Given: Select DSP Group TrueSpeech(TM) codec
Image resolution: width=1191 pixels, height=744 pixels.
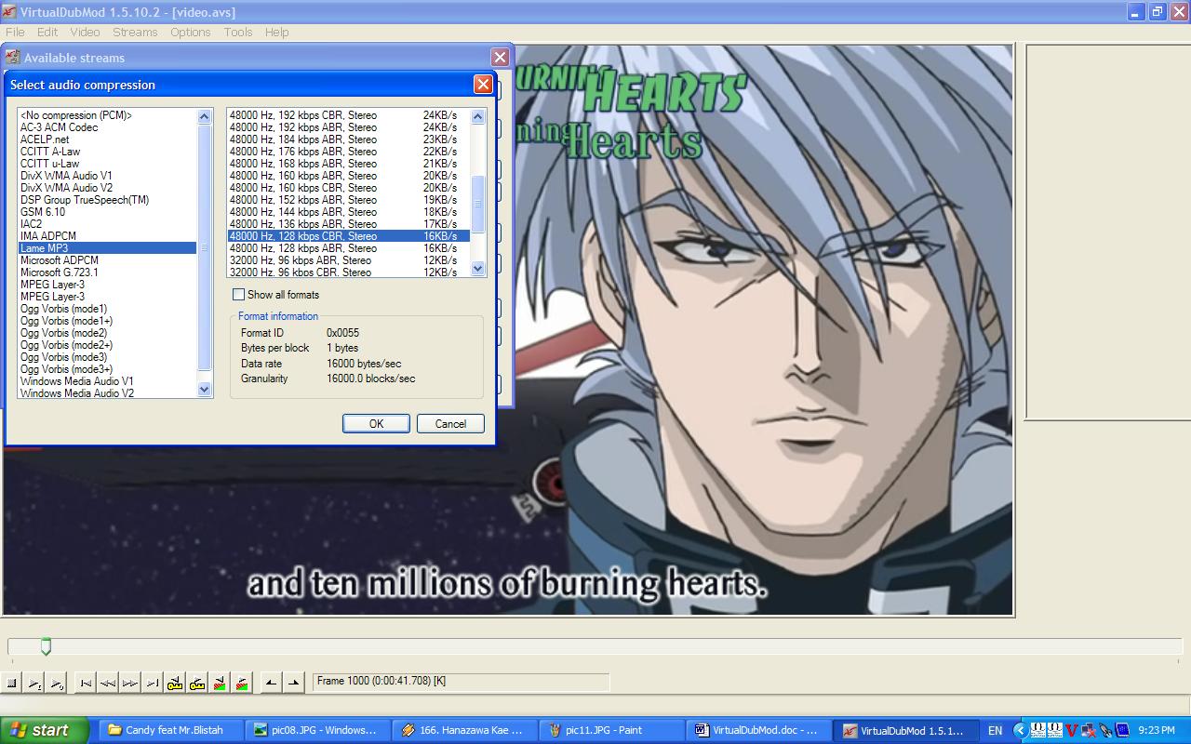Looking at the screenshot, I should pyautogui.click(x=107, y=200).
